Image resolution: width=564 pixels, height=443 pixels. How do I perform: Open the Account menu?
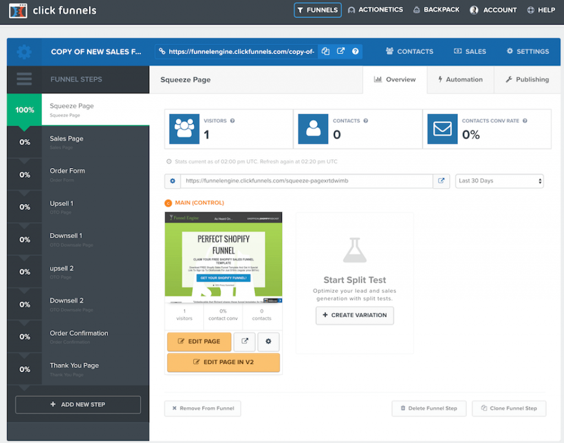tap(493, 10)
